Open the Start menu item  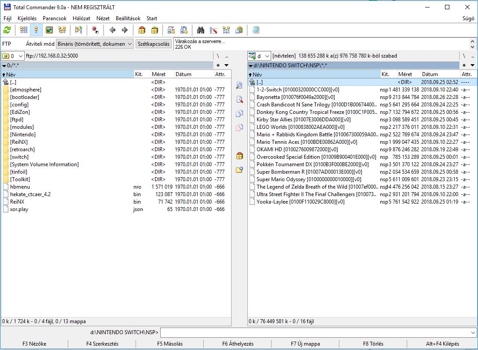point(152,18)
